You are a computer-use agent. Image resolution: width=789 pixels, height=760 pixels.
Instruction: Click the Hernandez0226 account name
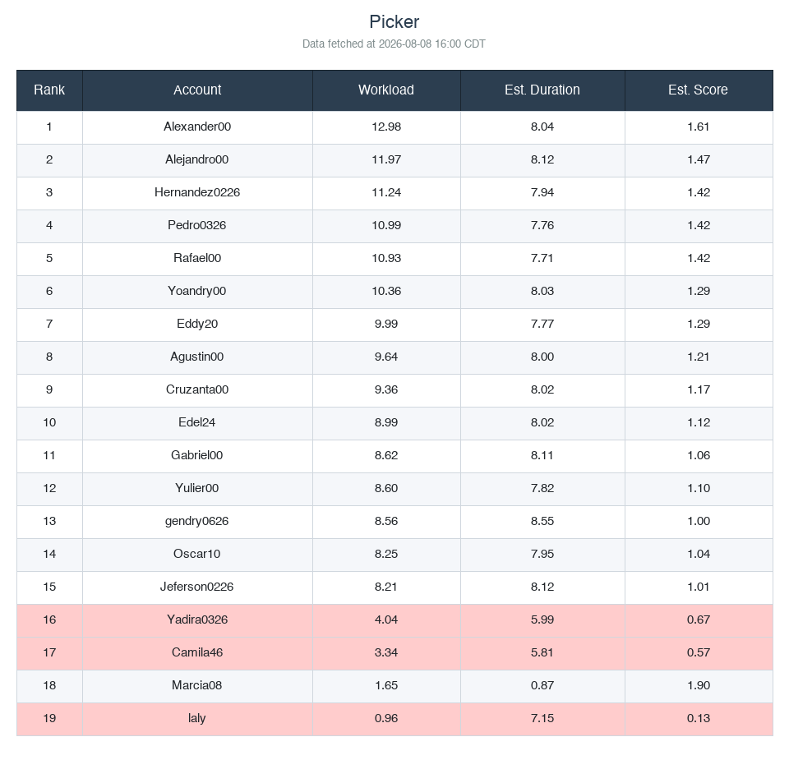pyautogui.click(x=197, y=192)
